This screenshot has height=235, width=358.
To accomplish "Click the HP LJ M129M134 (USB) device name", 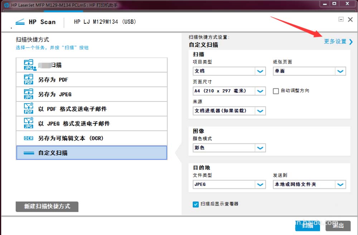I will pos(105,22).
